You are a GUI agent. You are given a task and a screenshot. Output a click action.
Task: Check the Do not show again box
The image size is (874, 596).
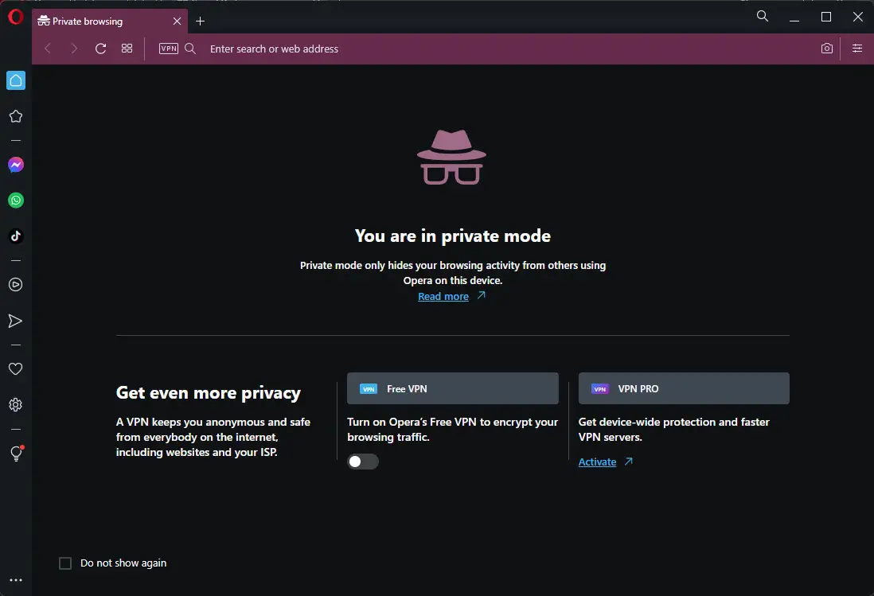tap(65, 563)
